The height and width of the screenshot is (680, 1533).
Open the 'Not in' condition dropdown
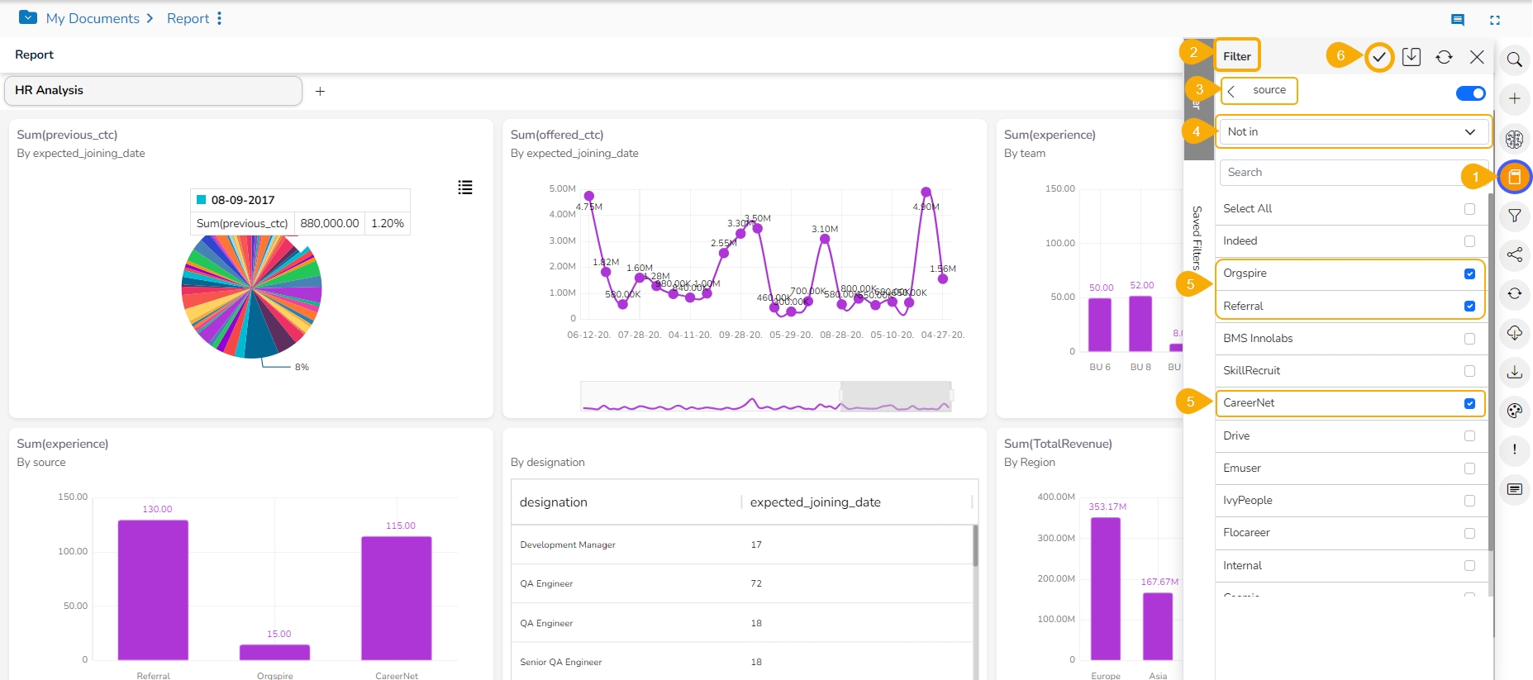coord(1351,132)
